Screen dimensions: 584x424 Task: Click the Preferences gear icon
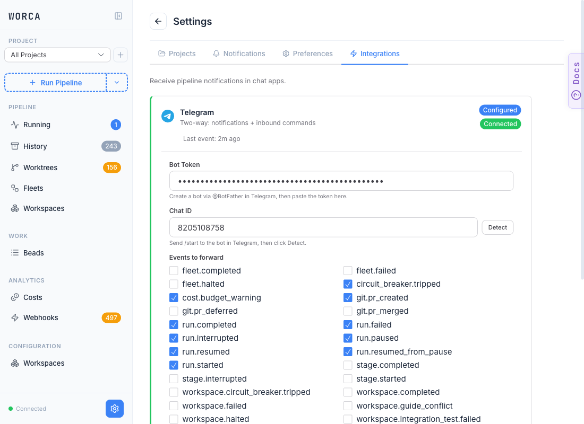click(286, 54)
